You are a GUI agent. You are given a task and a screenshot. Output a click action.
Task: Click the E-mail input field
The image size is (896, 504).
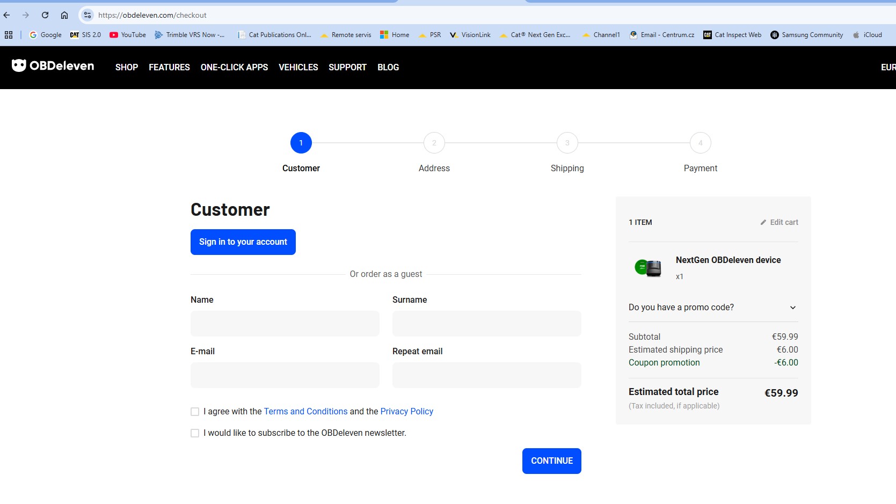tap(285, 375)
